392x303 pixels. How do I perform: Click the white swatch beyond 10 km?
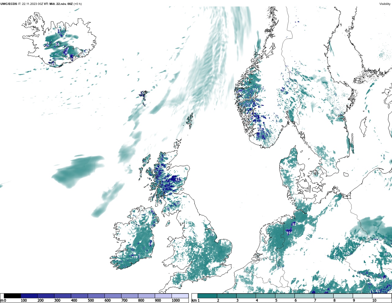pyautogui.click(x=382, y=296)
